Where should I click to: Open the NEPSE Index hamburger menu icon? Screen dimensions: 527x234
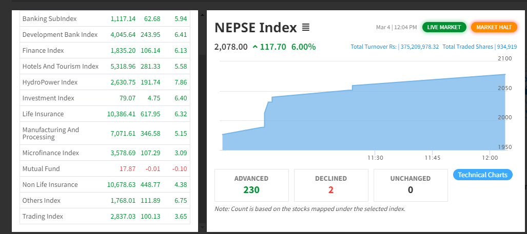click(305, 28)
